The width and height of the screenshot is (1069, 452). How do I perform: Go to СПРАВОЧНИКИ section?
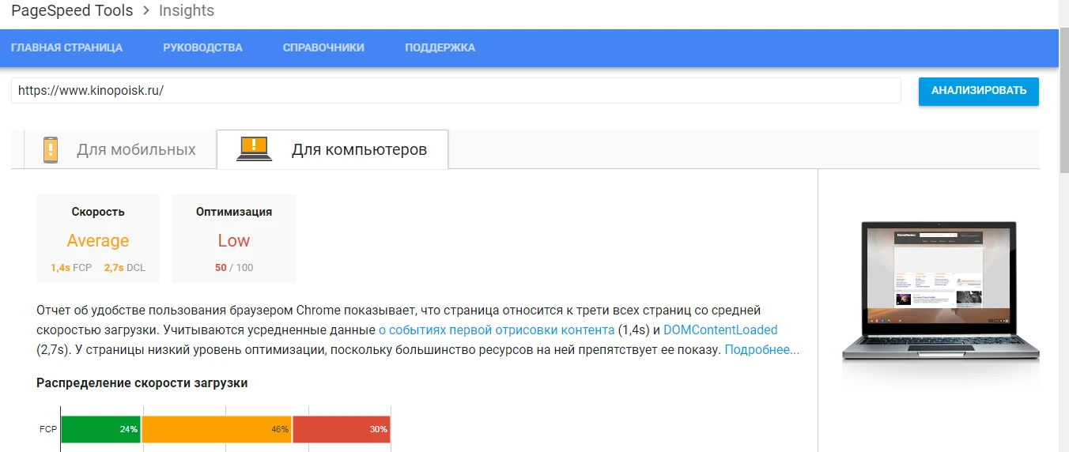[323, 47]
